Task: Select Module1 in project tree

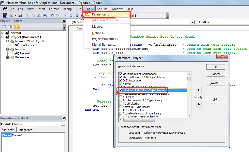Action: pos(25,53)
